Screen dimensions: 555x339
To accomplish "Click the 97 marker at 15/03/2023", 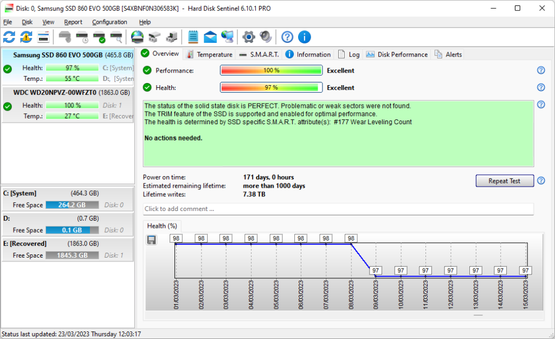I will (525, 271).
